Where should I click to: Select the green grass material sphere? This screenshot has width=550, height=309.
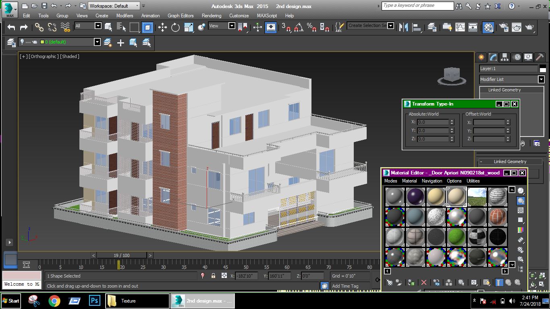[x=457, y=237]
